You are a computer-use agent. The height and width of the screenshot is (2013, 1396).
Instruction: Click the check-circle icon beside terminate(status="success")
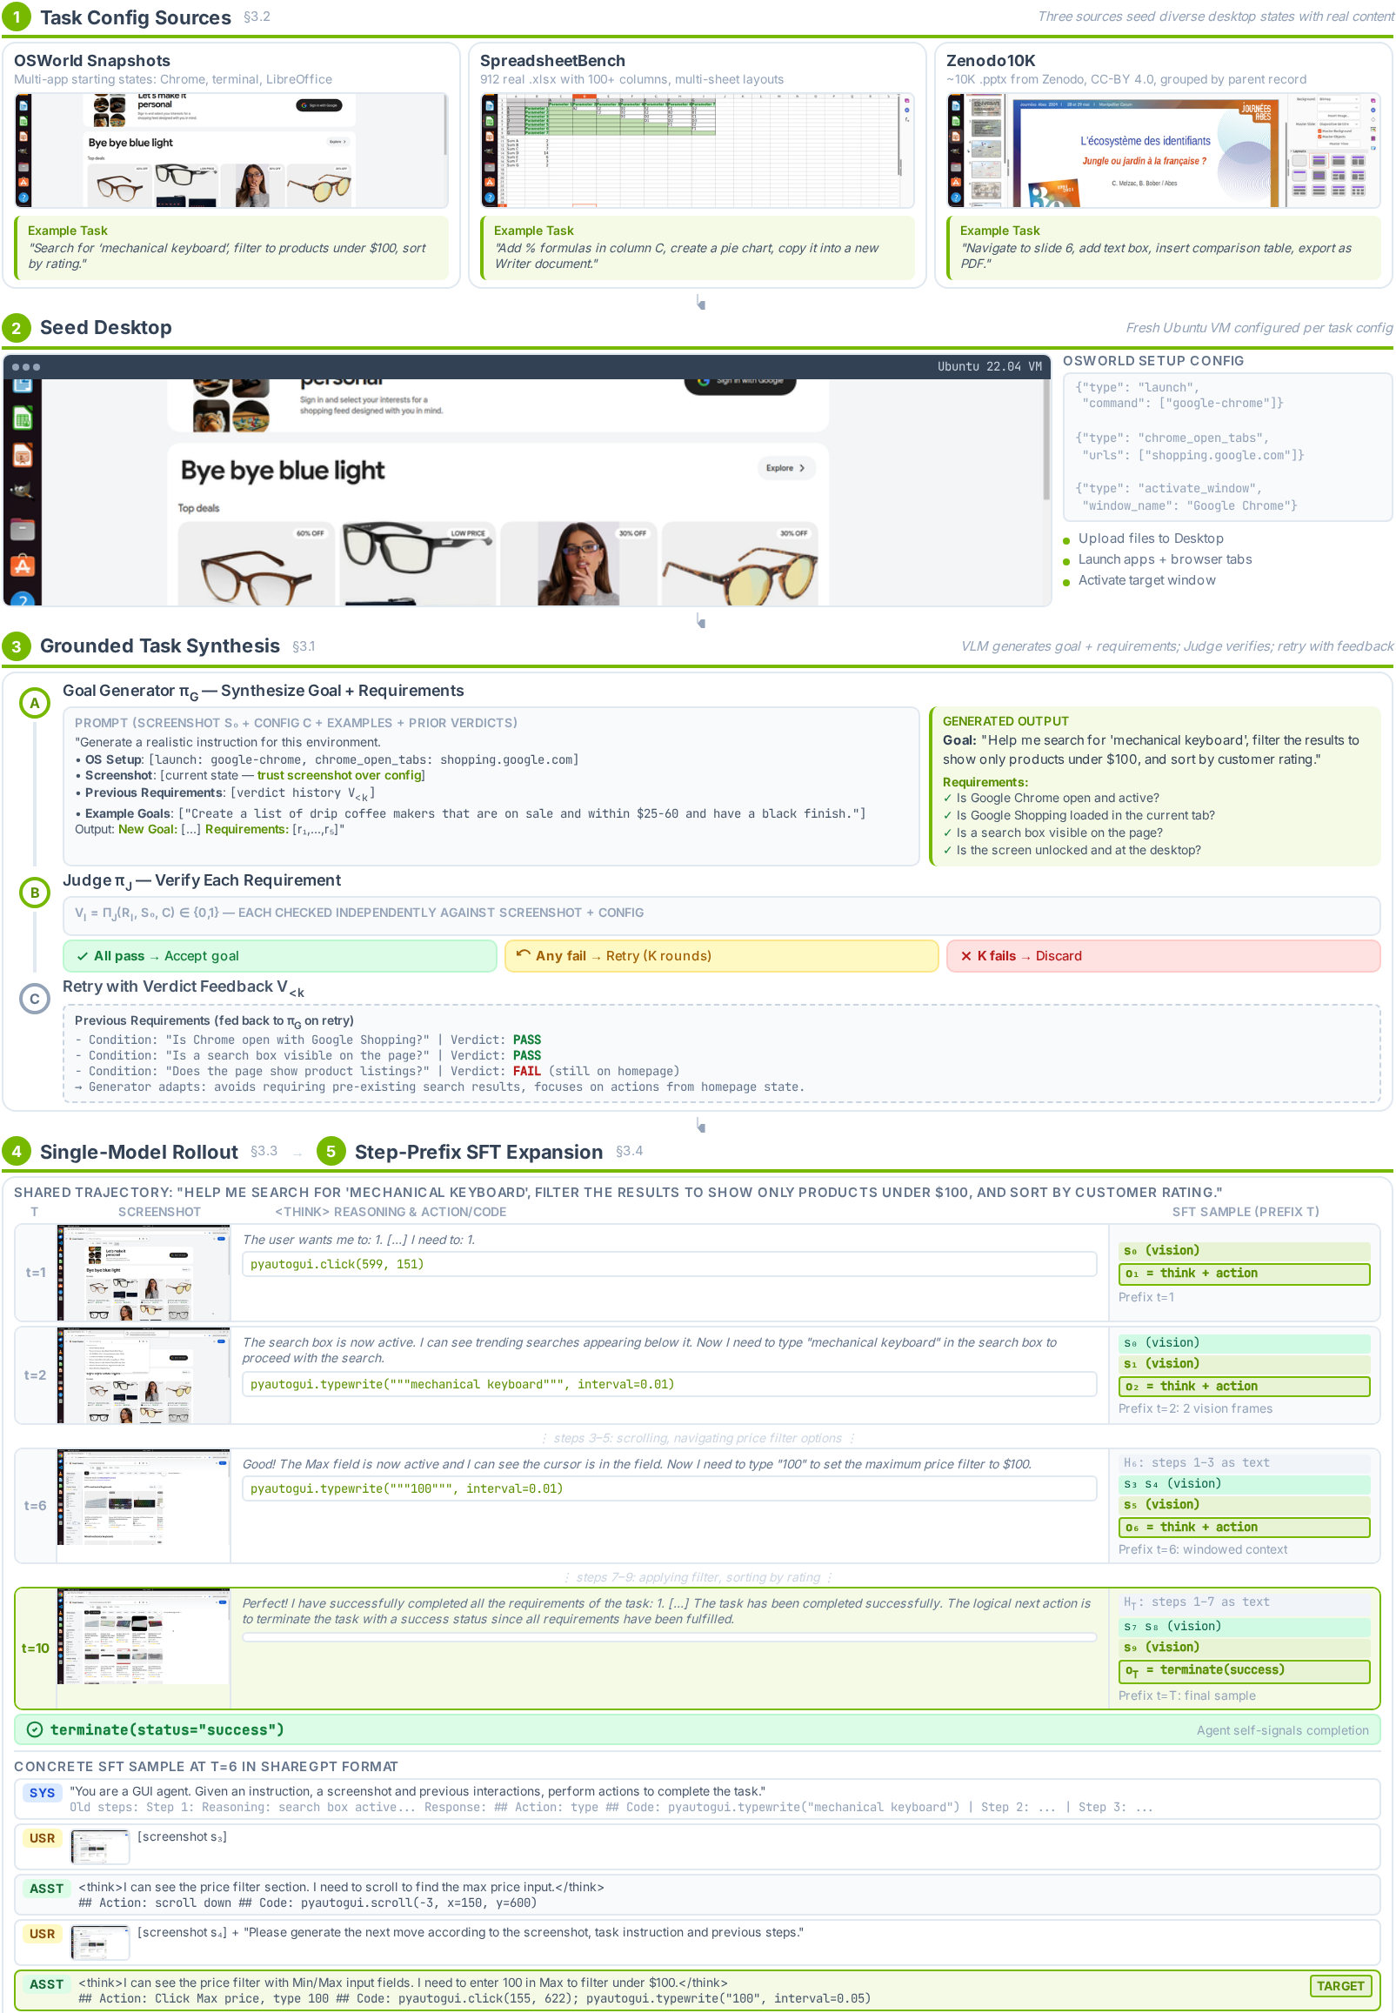click(35, 1730)
